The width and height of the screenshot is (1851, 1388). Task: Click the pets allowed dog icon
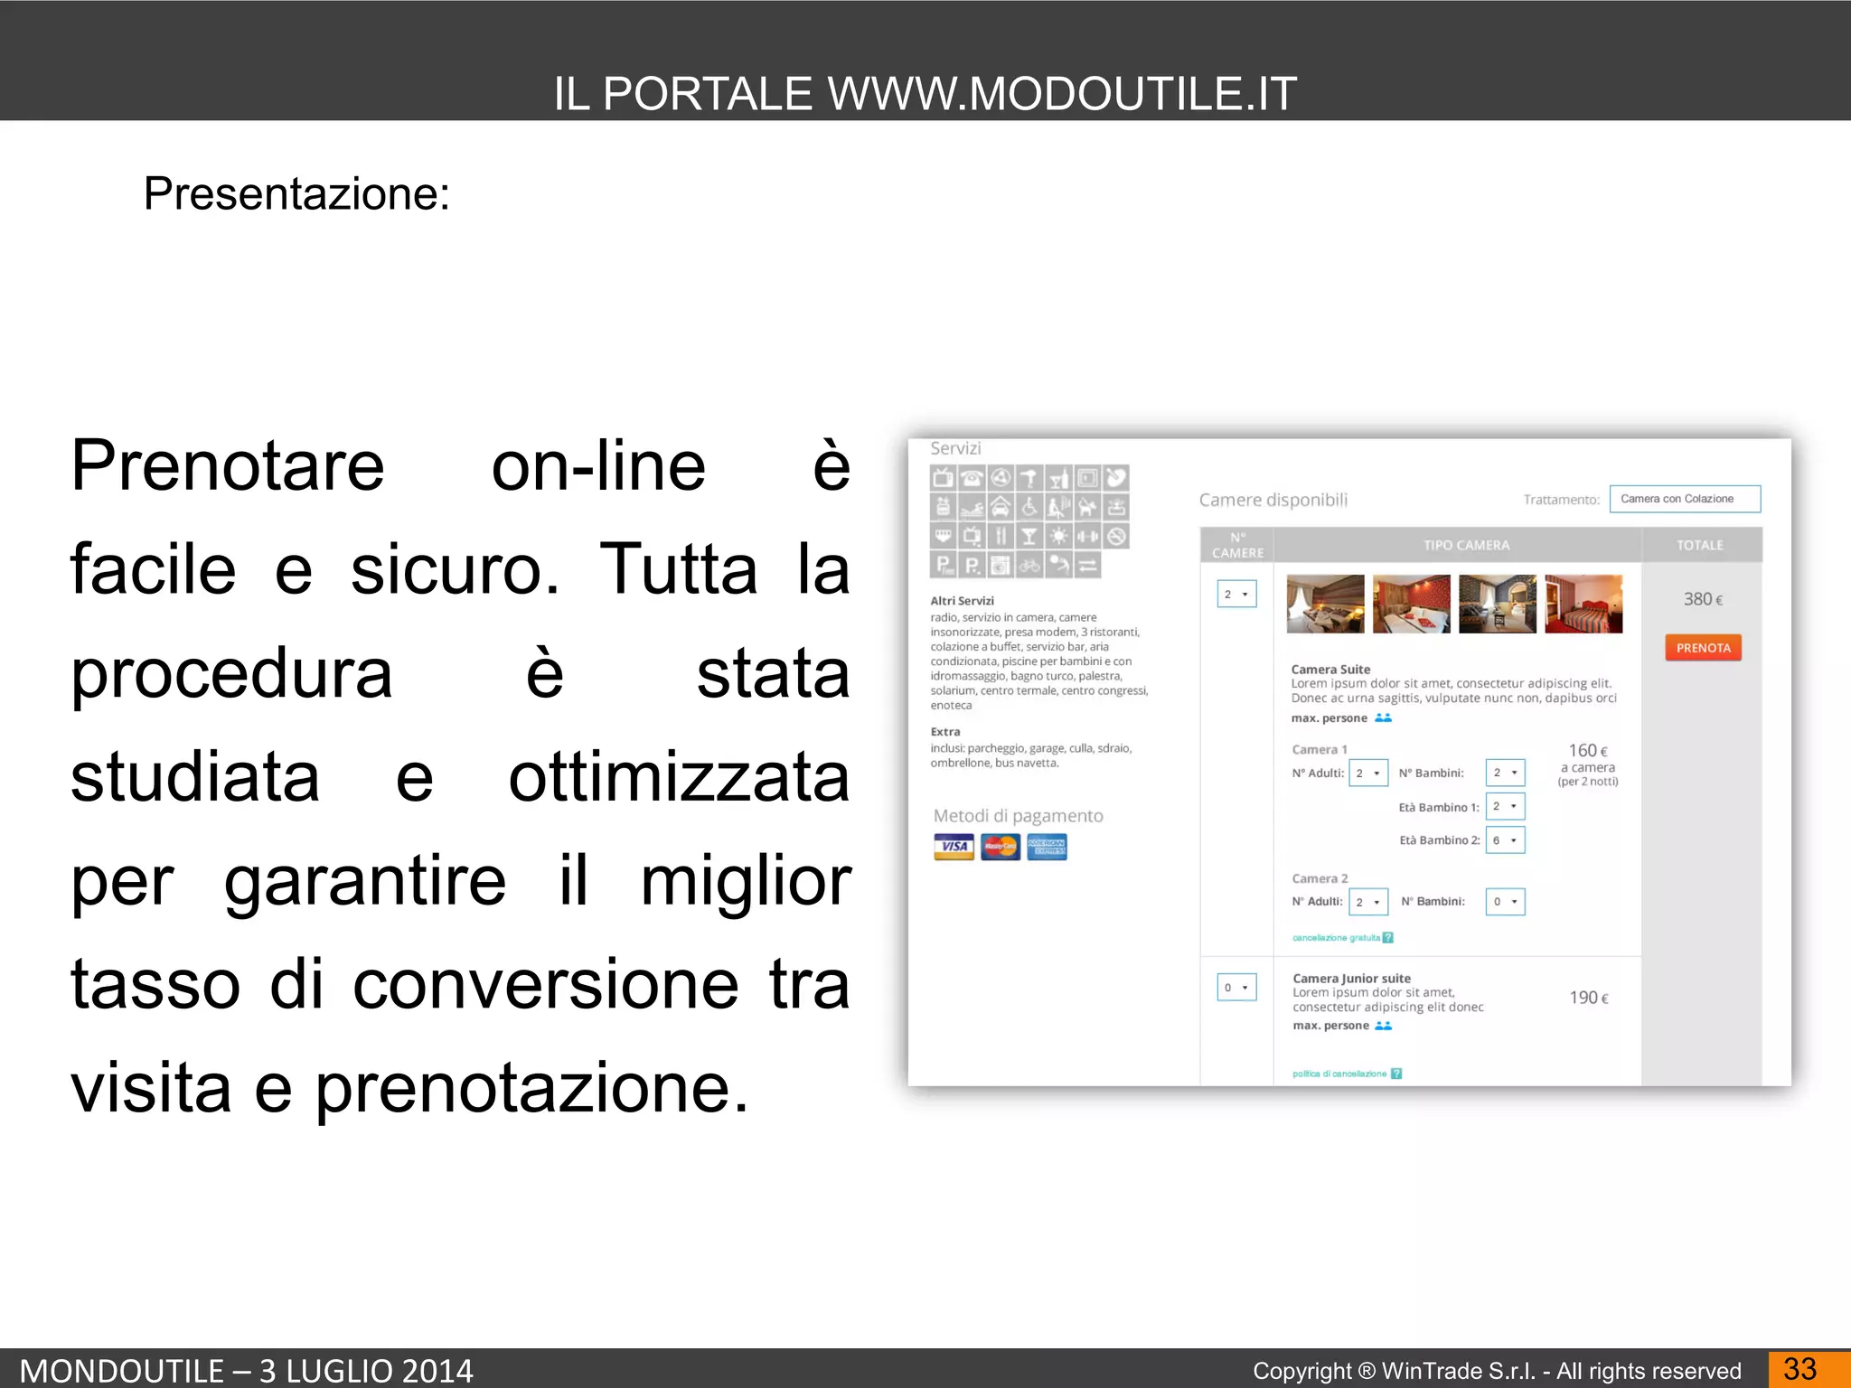pyautogui.click(x=1087, y=507)
